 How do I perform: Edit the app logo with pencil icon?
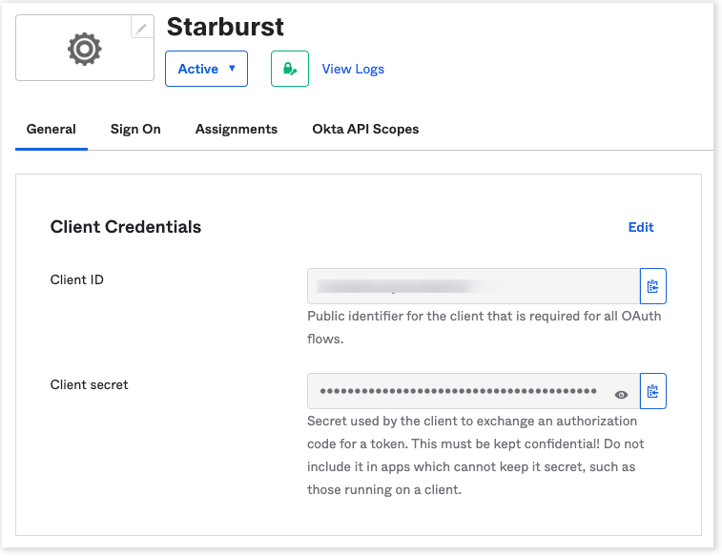coord(142,28)
